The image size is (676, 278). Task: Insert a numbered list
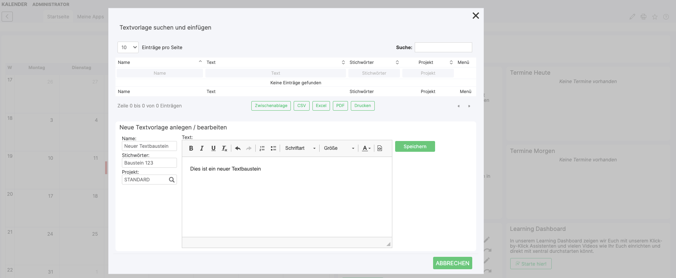(262, 148)
